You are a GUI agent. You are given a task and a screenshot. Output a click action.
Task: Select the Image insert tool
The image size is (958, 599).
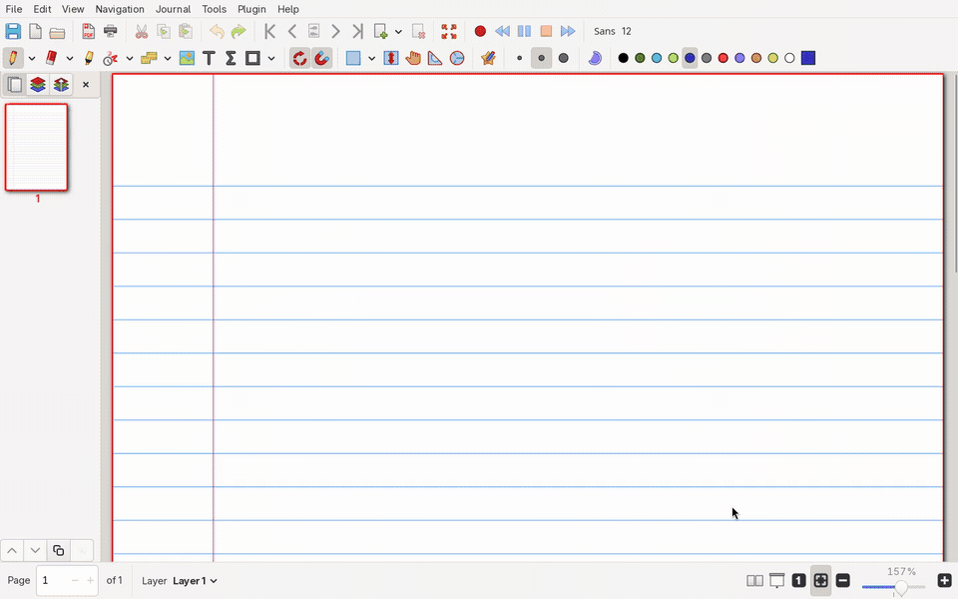click(x=187, y=58)
